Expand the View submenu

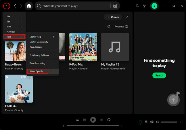pyautogui.click(x=14, y=27)
